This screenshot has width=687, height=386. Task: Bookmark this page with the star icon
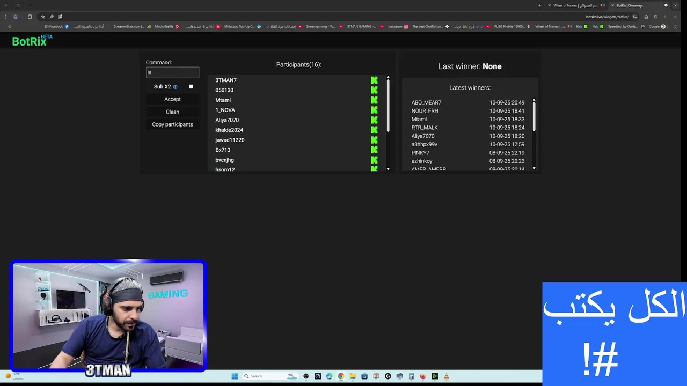point(43,17)
